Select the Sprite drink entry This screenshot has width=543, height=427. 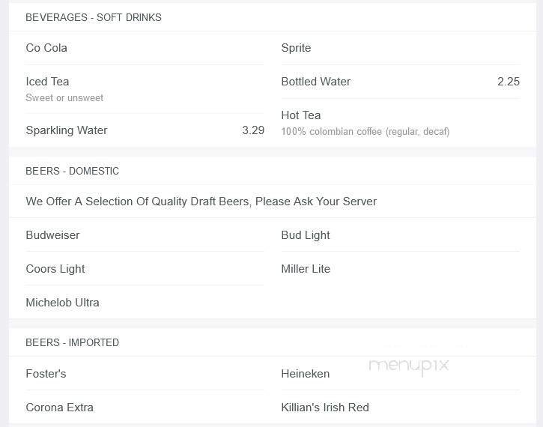(296, 48)
